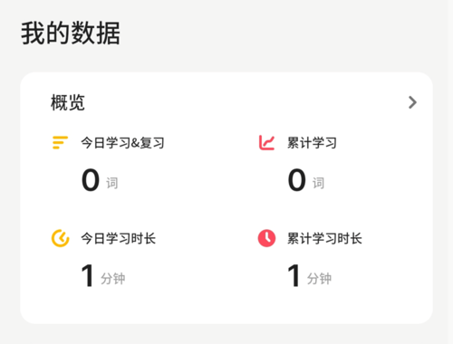
Task: Click the 1 value under 今日学习时长
Action: point(88,275)
